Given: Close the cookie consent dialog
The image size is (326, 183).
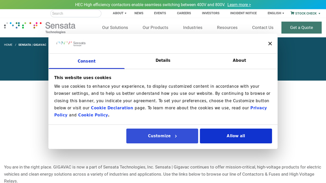Looking at the screenshot, I should [x=270, y=44].
